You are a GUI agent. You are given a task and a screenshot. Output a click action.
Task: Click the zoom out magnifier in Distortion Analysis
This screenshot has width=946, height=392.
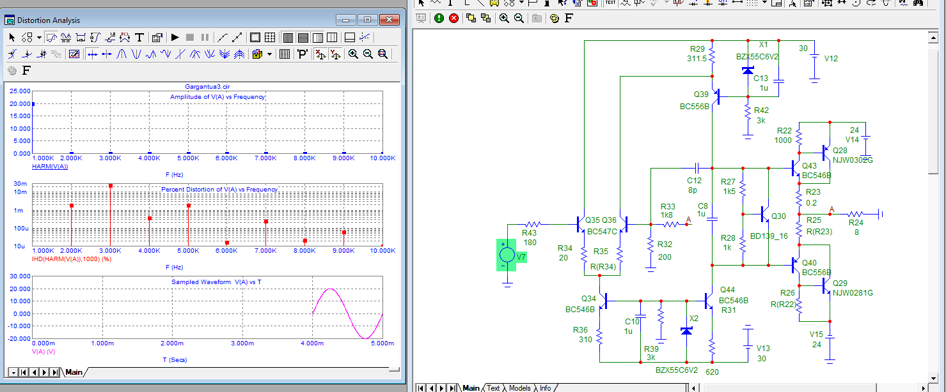368,54
